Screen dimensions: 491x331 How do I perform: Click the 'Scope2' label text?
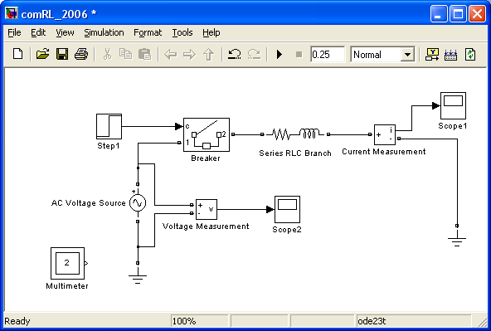287,230
